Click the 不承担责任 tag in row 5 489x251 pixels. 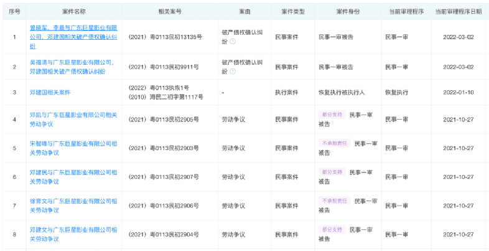pos(335,143)
